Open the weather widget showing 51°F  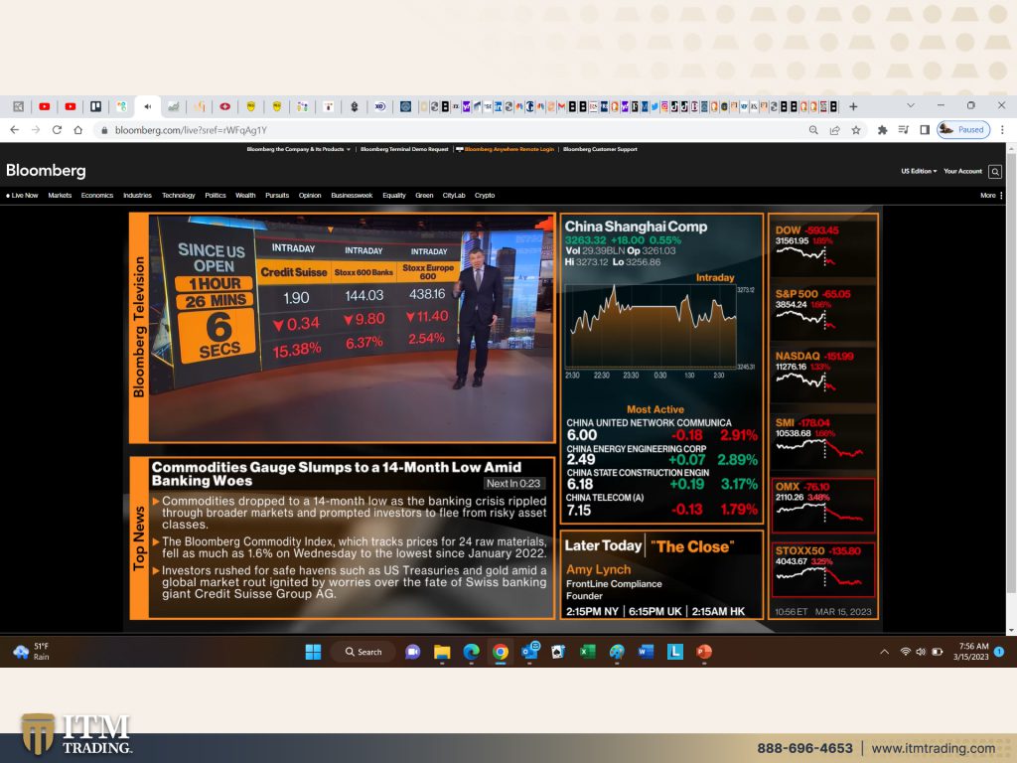point(31,652)
